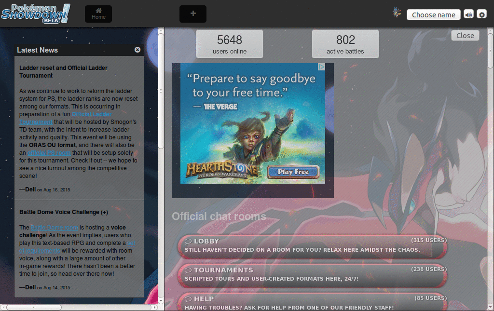The image size is (494, 311).
Task: Join the Help chat room
Action: pos(312,302)
